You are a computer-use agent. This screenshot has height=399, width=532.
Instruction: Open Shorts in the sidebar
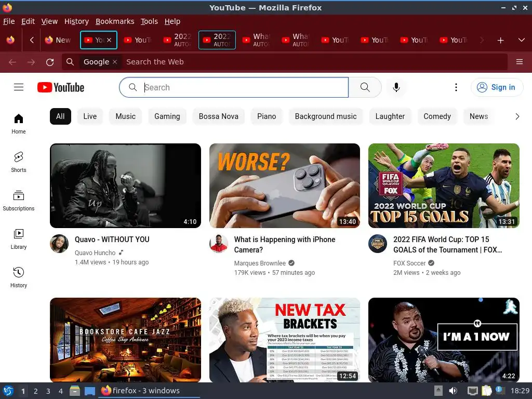tap(19, 162)
